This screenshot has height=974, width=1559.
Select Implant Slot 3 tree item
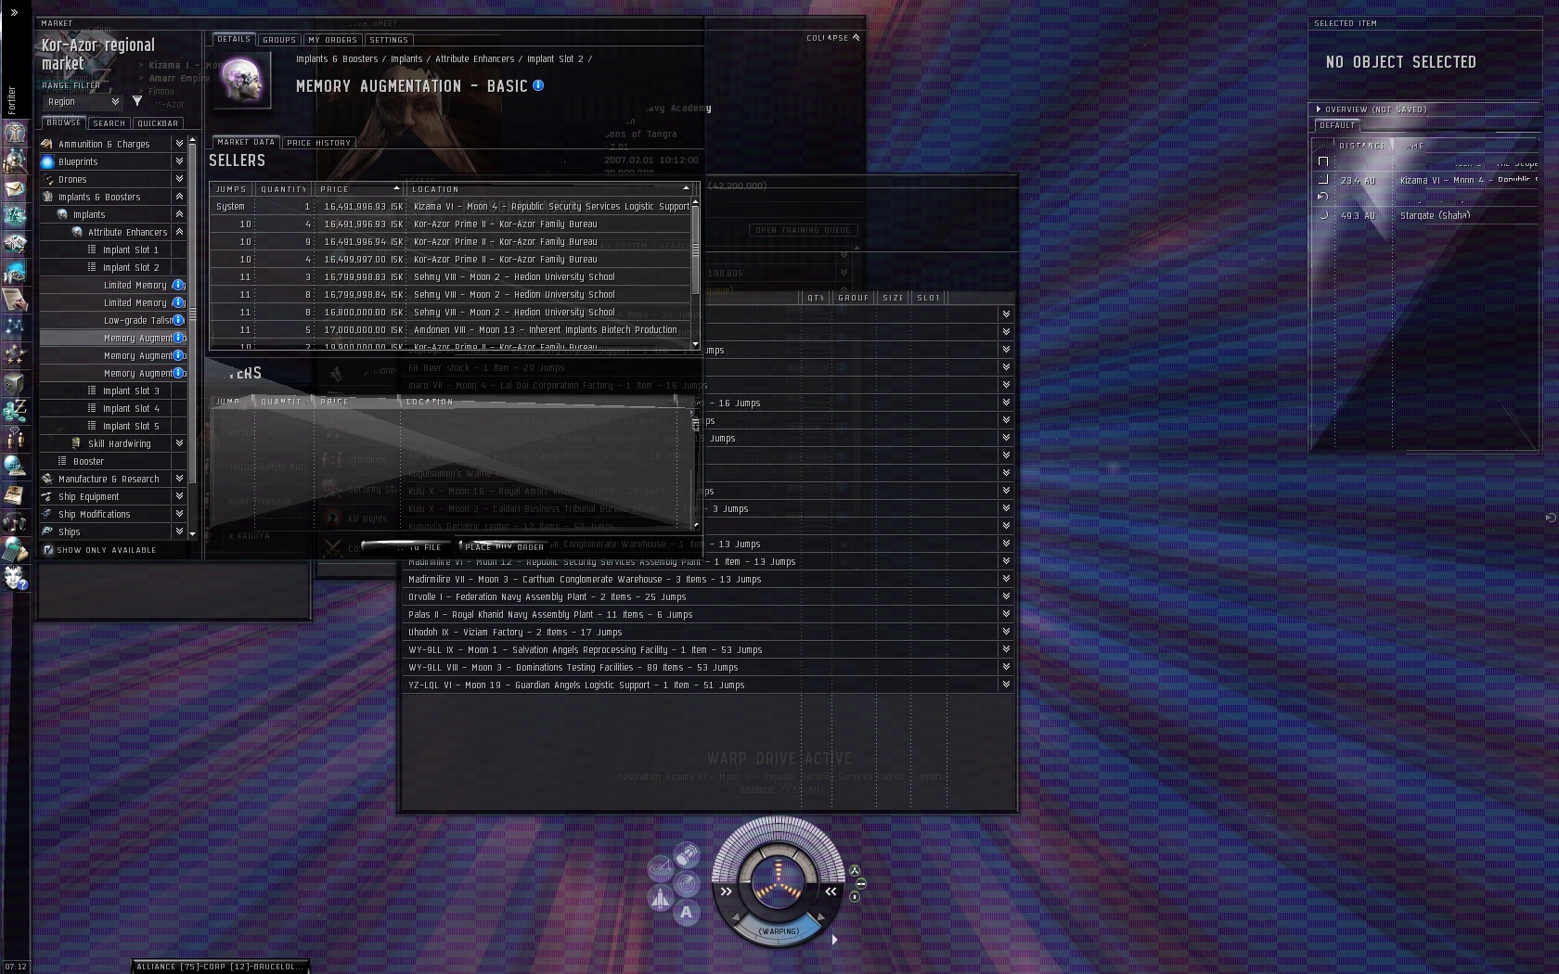tap(114, 391)
